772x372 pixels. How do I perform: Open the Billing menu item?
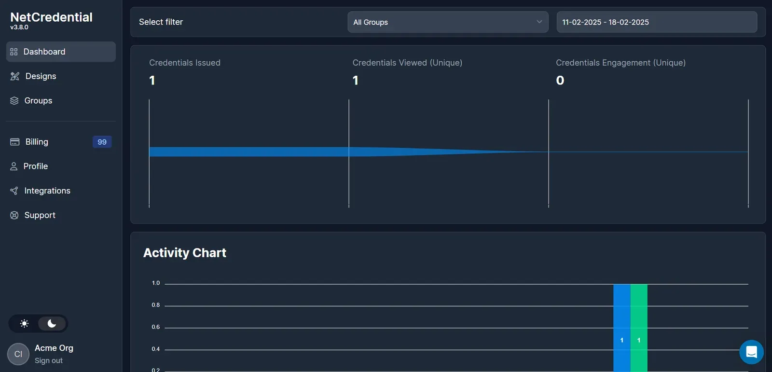click(61, 142)
